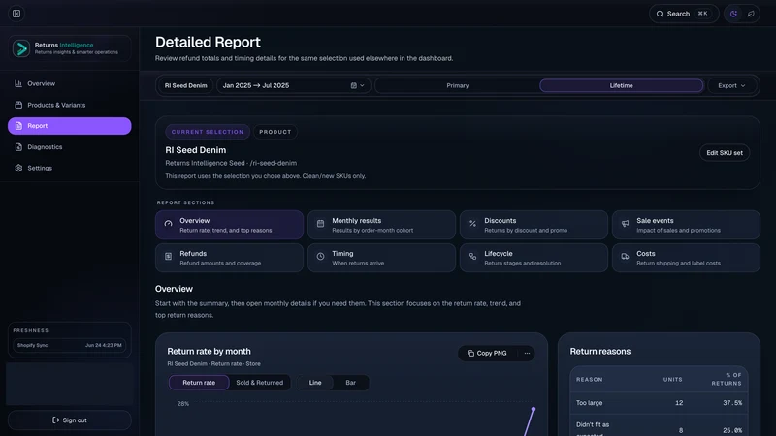776x436 pixels.
Task: Select the Primary view toggle
Action: (x=457, y=85)
